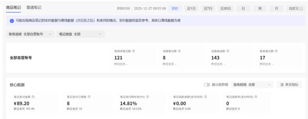The image size is (308, 119).
Task: Click info icon next to 自定义
Action: (x=301, y=9)
